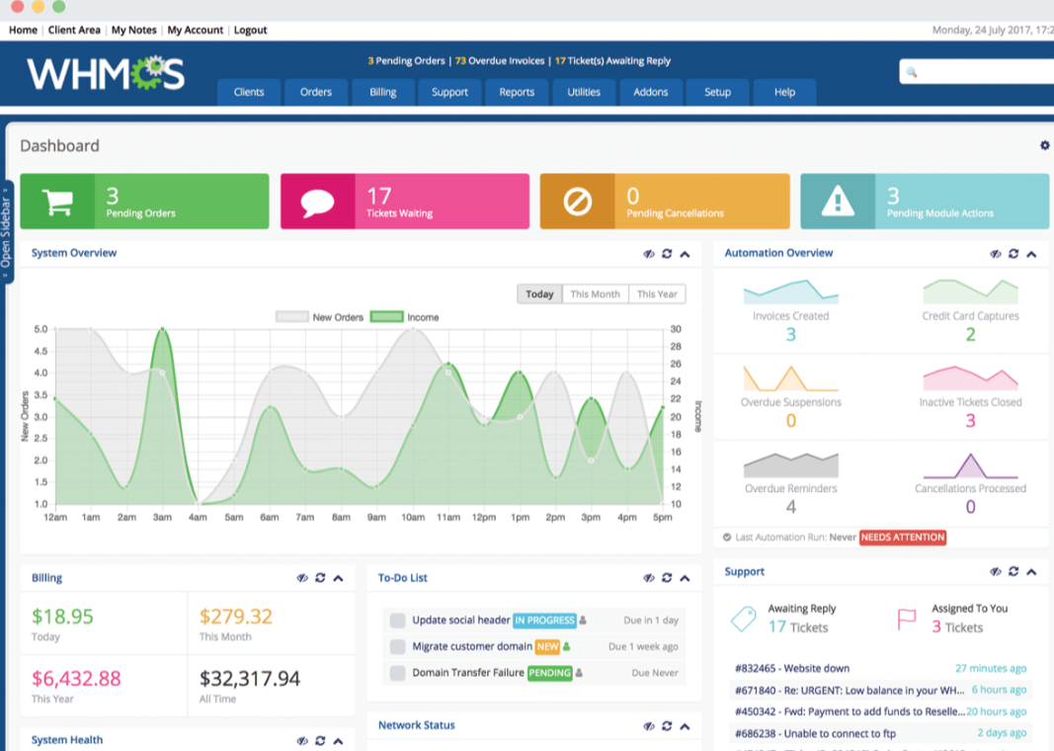
Task: Click the Logout link
Action: pos(250,30)
